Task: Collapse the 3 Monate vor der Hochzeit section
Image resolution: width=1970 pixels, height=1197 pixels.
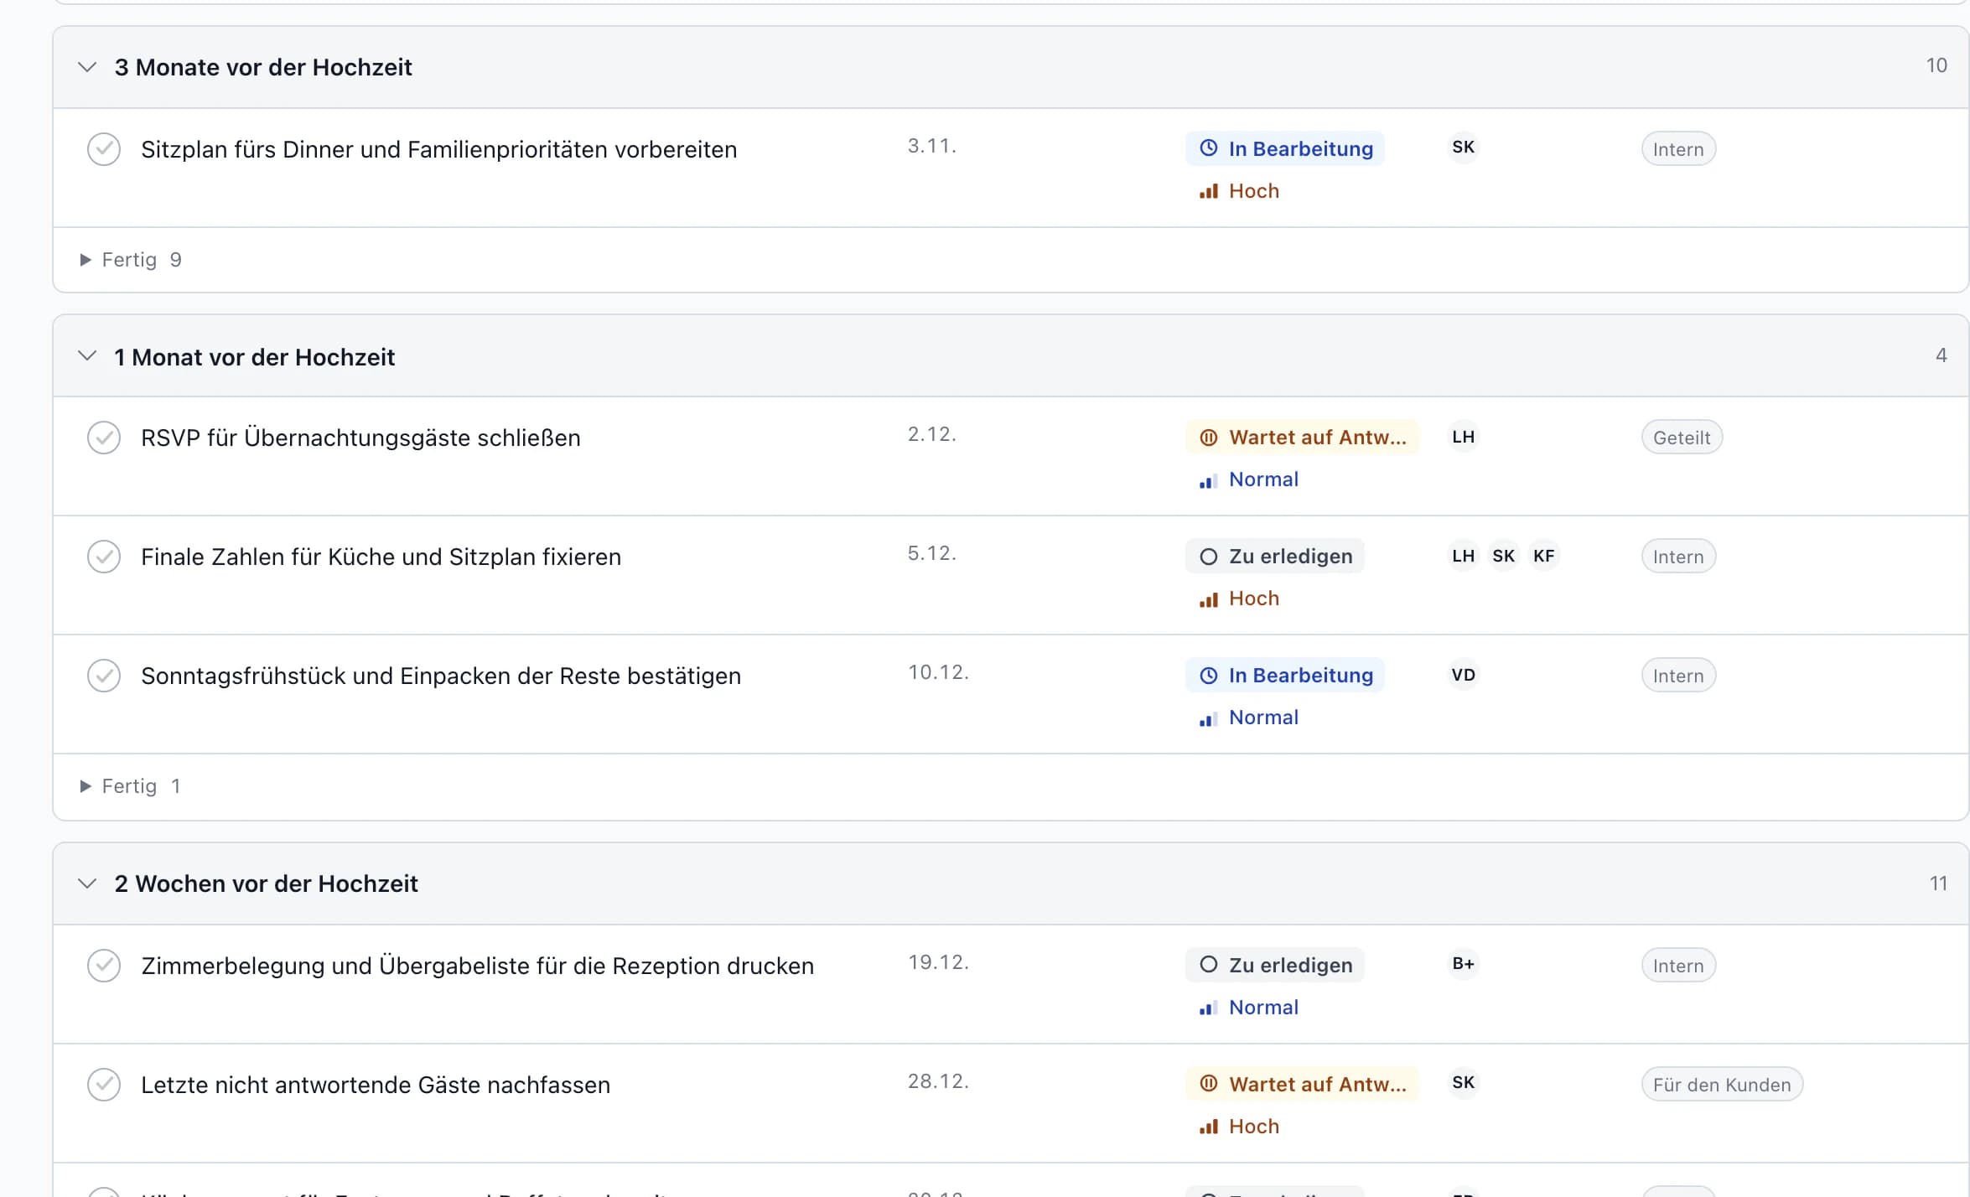Action: coord(87,67)
